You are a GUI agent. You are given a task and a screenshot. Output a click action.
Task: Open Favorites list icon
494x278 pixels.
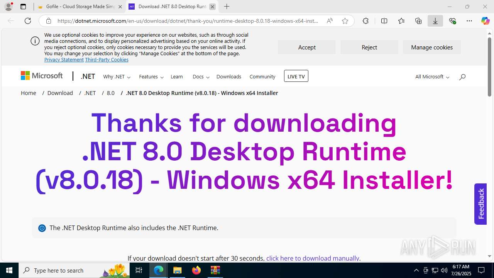[401, 21]
